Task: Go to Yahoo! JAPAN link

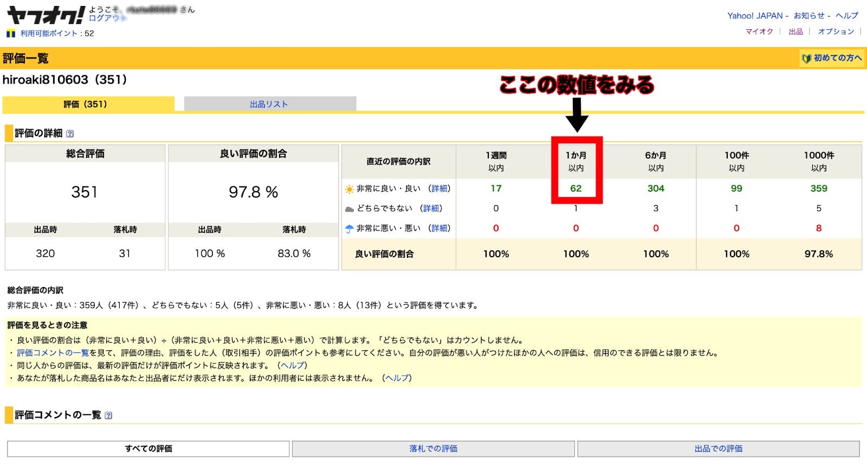Action: tap(755, 16)
